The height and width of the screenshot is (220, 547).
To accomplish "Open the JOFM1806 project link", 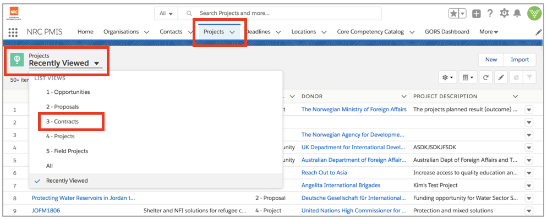I will point(46,211).
